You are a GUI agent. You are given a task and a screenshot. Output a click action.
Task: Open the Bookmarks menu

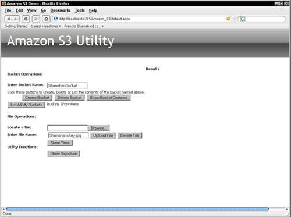[61, 10]
